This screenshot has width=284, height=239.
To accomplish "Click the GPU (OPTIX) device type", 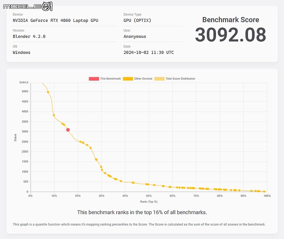I will click(137, 20).
